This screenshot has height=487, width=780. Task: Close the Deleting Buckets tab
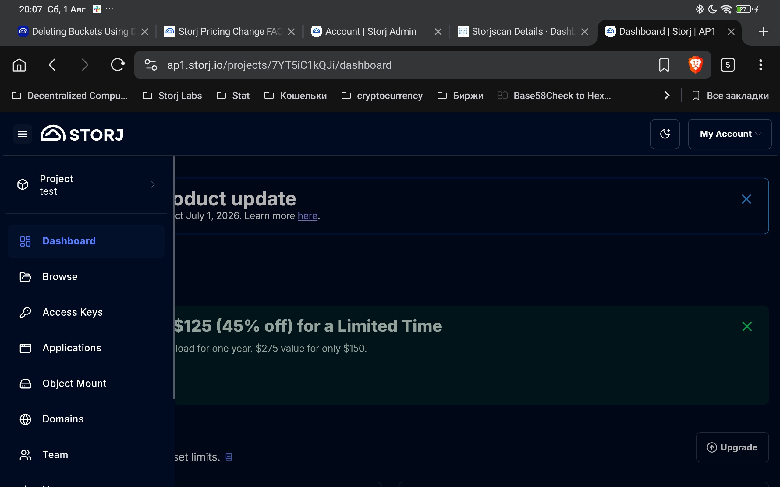point(145,32)
